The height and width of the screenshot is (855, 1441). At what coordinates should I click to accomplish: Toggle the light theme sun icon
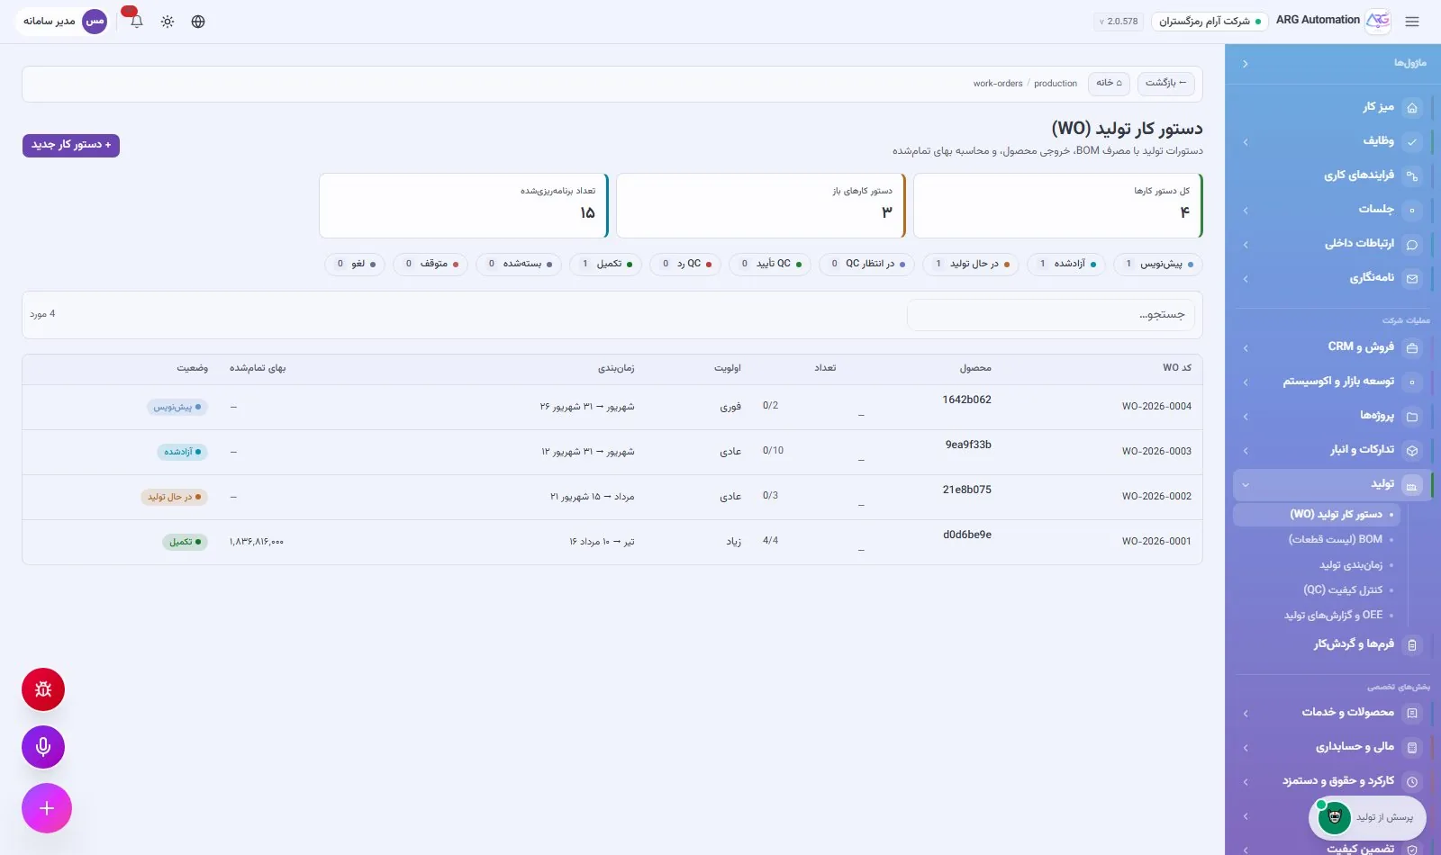point(168,22)
